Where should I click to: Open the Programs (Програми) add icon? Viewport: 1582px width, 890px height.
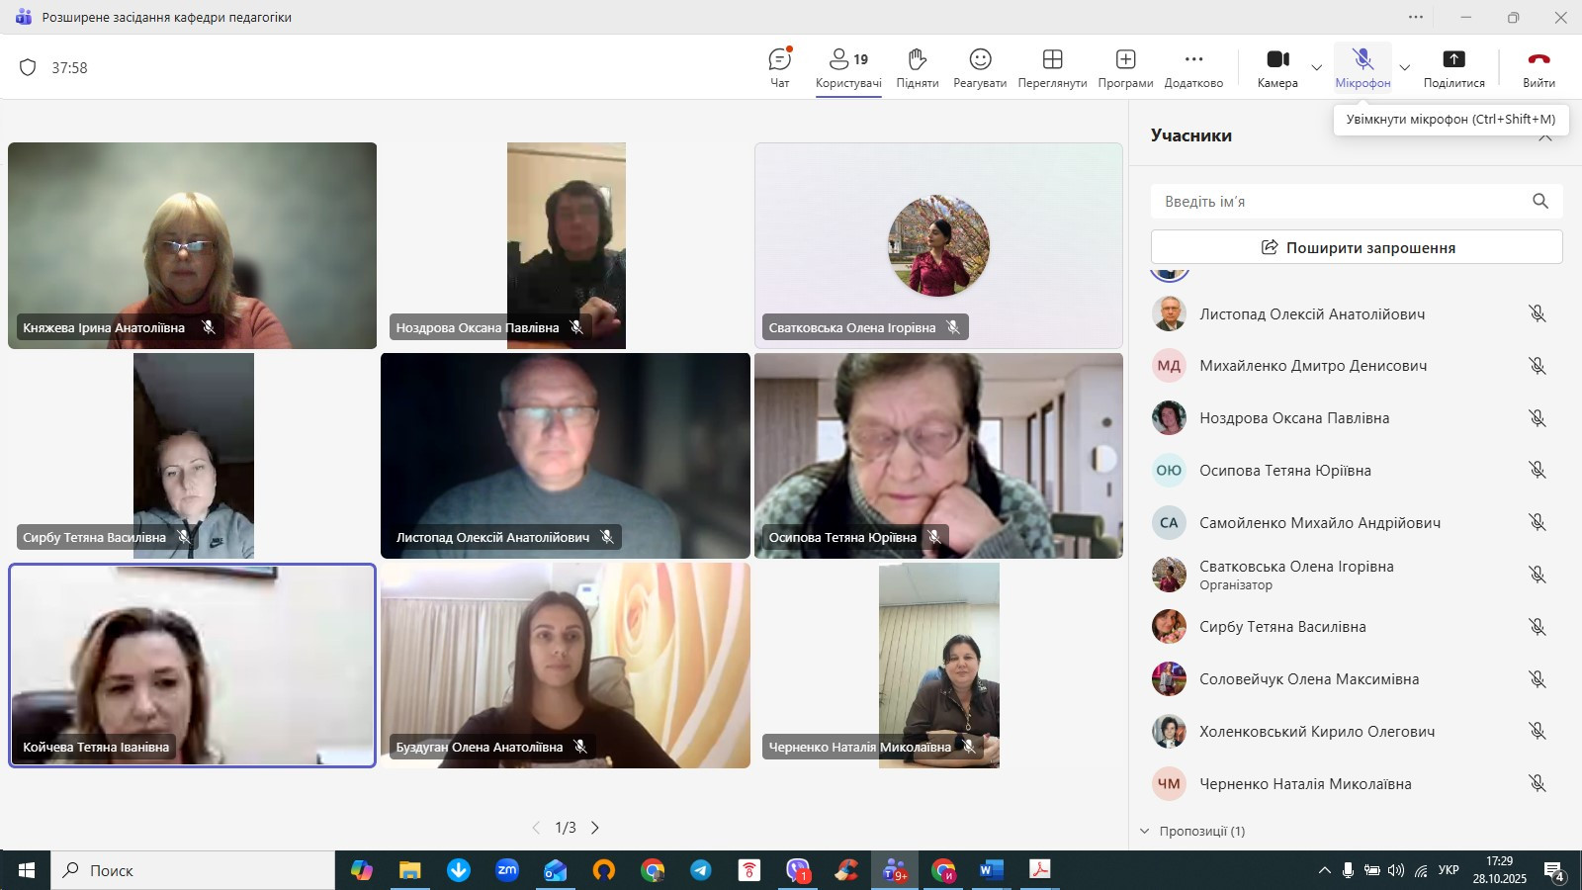(x=1125, y=67)
